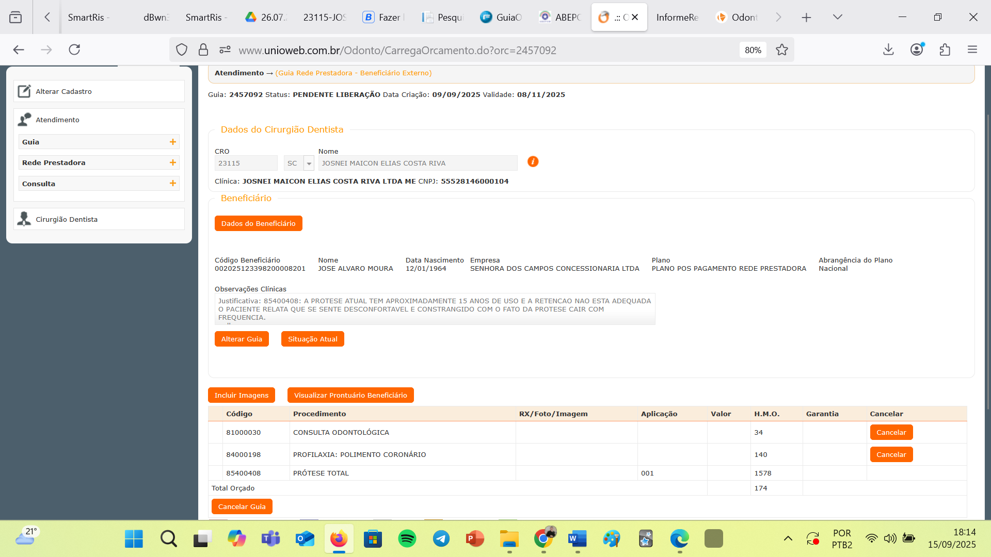991x557 pixels.
Task: Bookmark this page with the star icon
Action: [782, 50]
